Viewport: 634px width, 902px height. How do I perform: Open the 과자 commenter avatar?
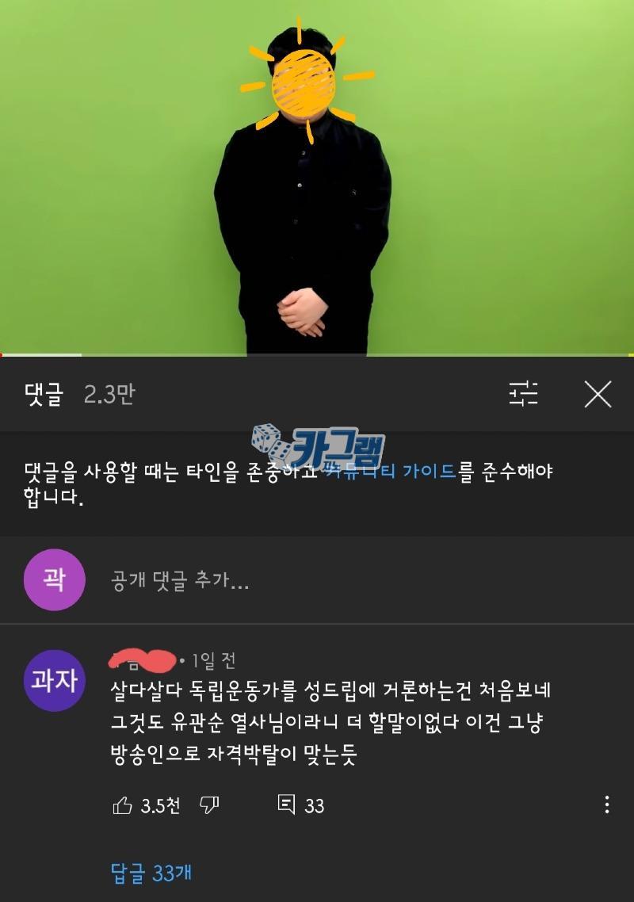click(54, 681)
